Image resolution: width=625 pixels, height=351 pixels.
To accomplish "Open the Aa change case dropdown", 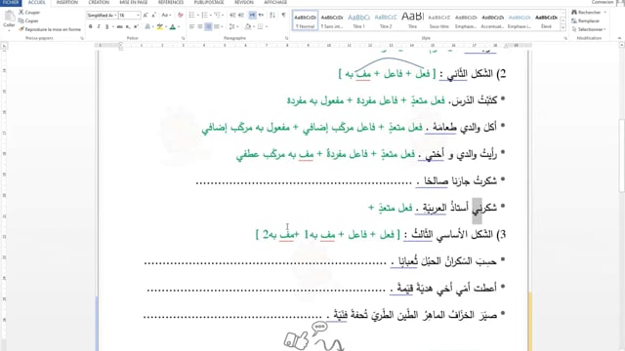I will point(166,16).
